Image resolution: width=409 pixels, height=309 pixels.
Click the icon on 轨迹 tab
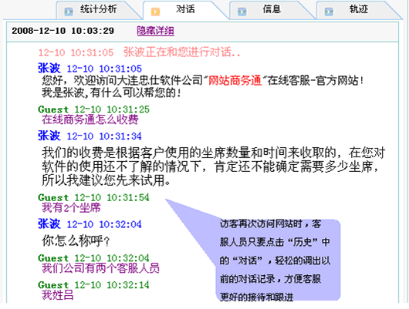pyautogui.click(x=329, y=12)
